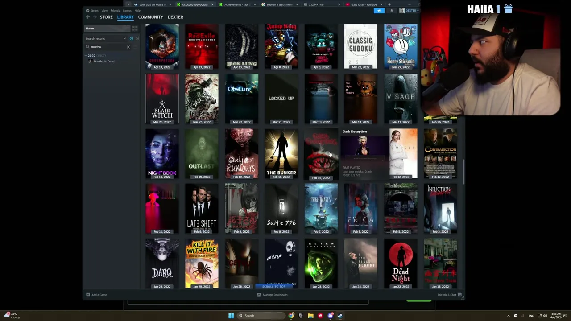This screenshot has height=321, width=571.
Task: Open the Erica game cover
Action: (x=360, y=208)
